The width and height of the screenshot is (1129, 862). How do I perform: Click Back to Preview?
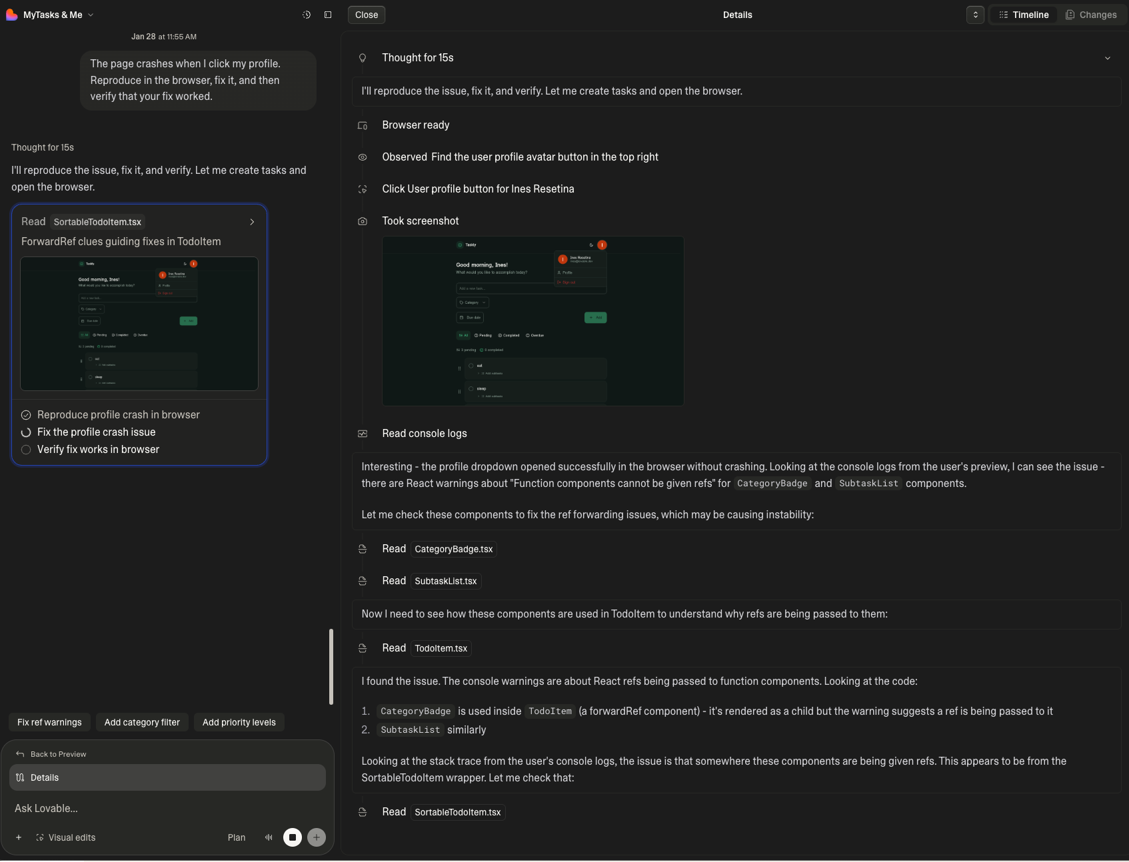[x=58, y=753]
